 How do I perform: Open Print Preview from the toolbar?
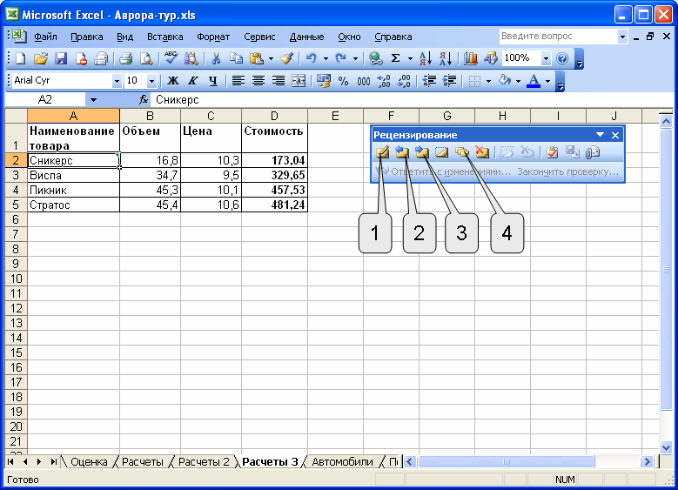pyautogui.click(x=146, y=58)
